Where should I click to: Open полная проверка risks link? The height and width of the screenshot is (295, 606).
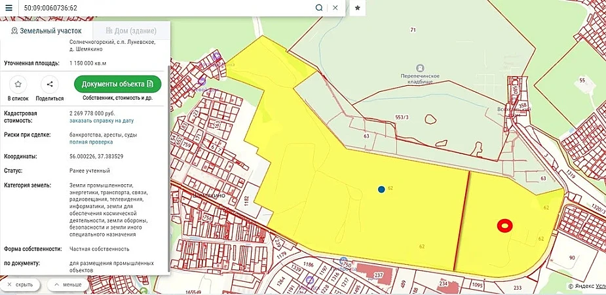pyautogui.click(x=90, y=142)
